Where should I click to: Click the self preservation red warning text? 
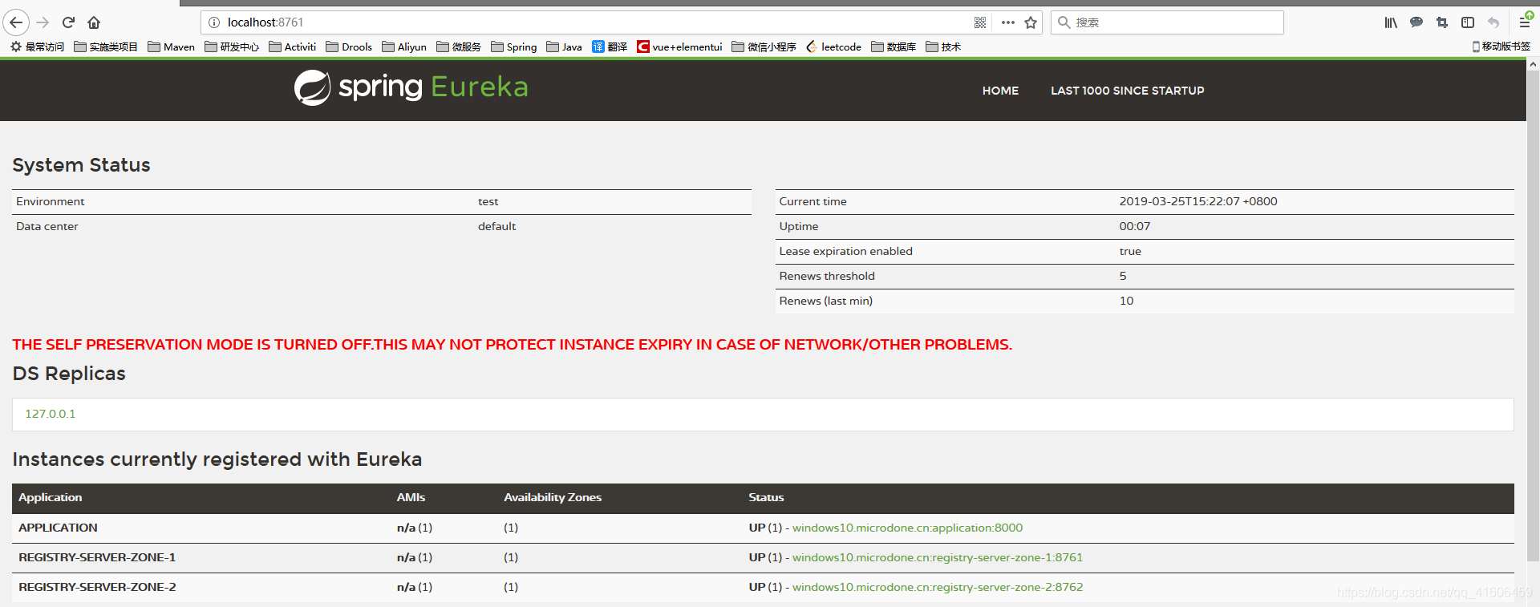click(x=512, y=344)
